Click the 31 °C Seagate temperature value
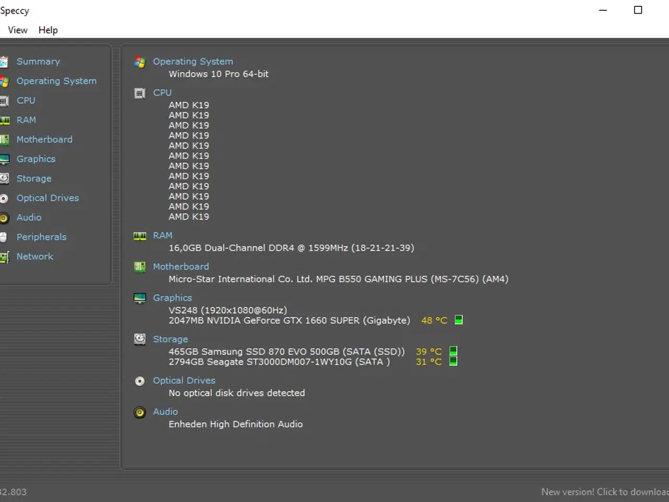 pos(429,362)
